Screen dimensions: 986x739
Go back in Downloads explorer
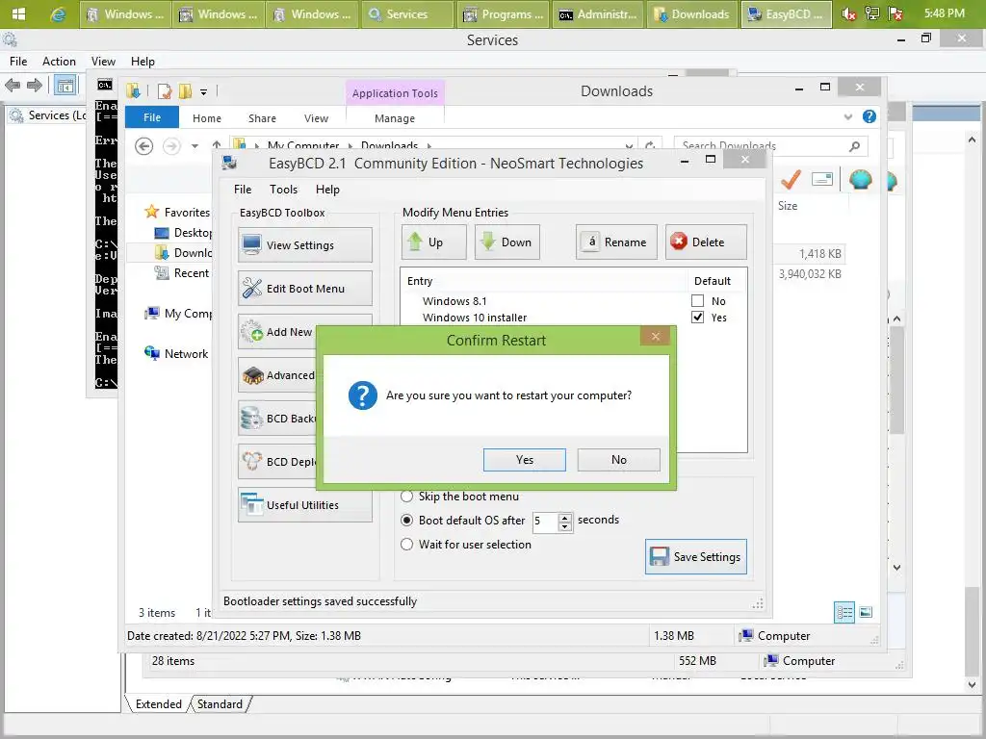coord(144,146)
